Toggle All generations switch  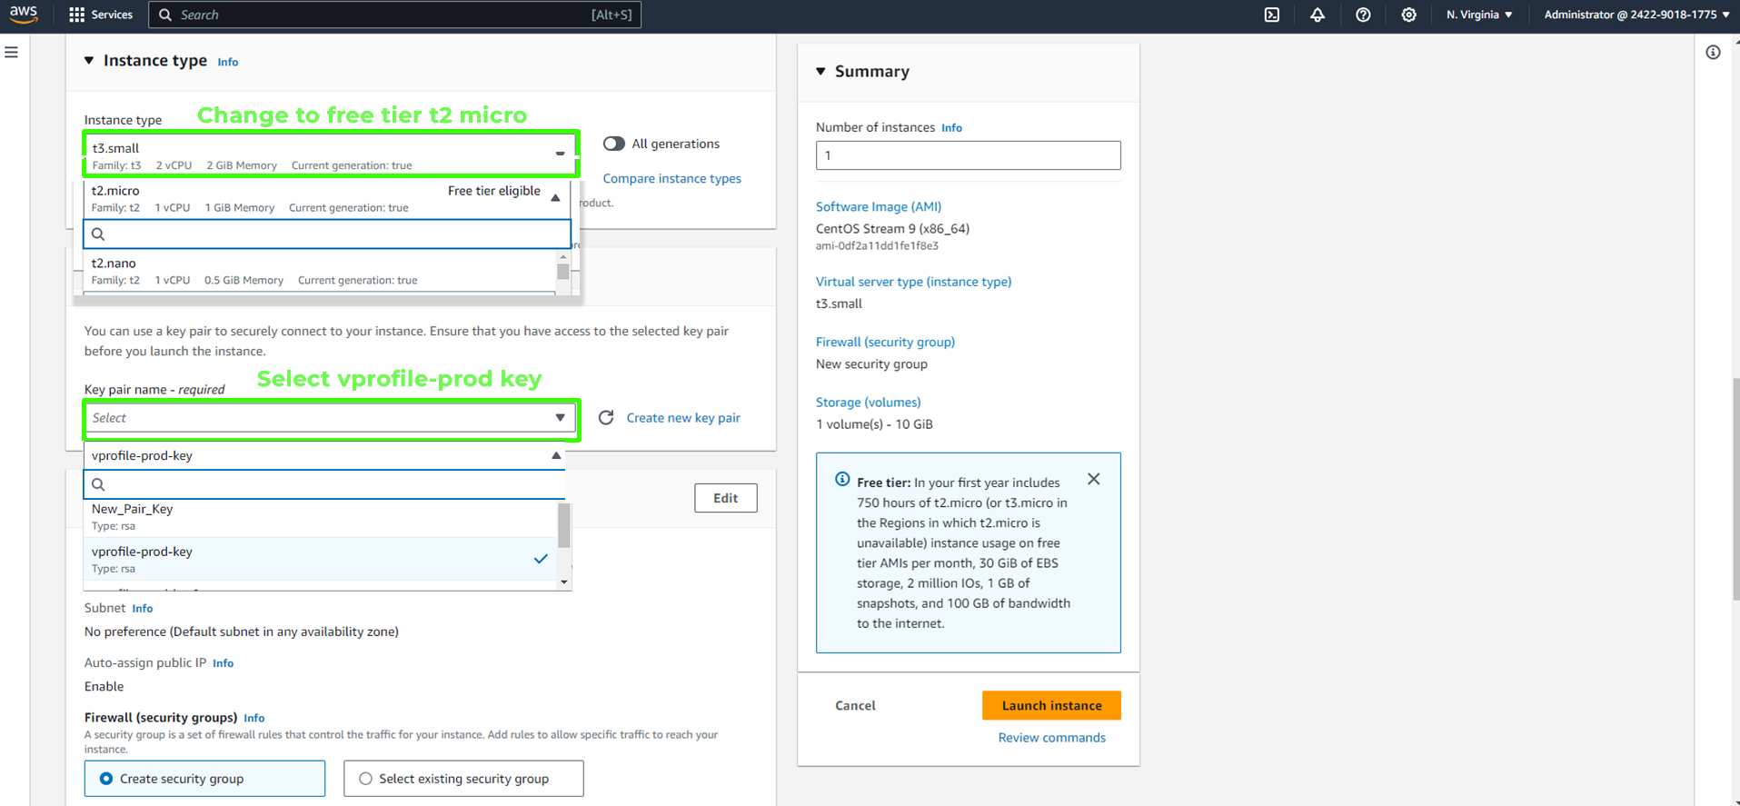(x=614, y=144)
